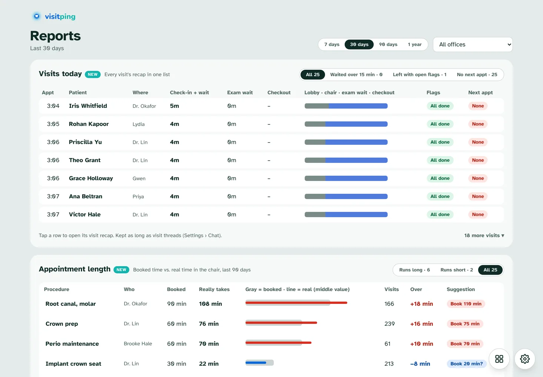Viewport: 543px width, 377px height.
Task: Filter visits Left with open flags
Action: coord(420,75)
